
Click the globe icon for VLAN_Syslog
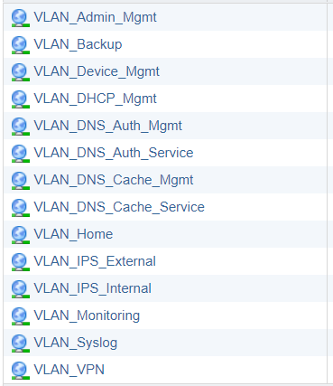point(20,344)
